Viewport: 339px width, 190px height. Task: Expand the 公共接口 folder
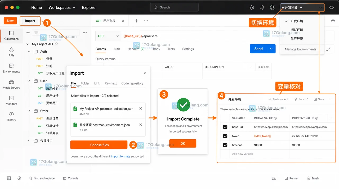click(28, 141)
